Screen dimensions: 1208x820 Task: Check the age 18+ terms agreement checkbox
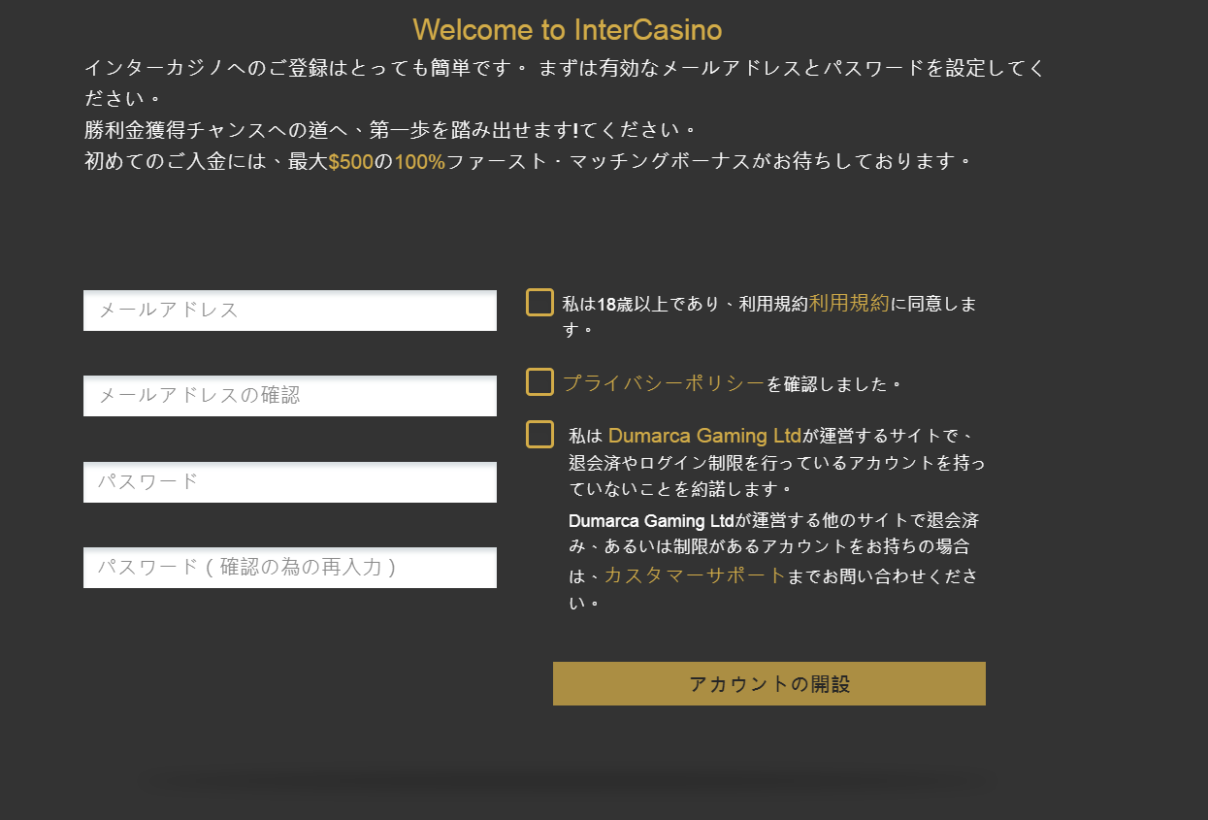pyautogui.click(x=539, y=303)
